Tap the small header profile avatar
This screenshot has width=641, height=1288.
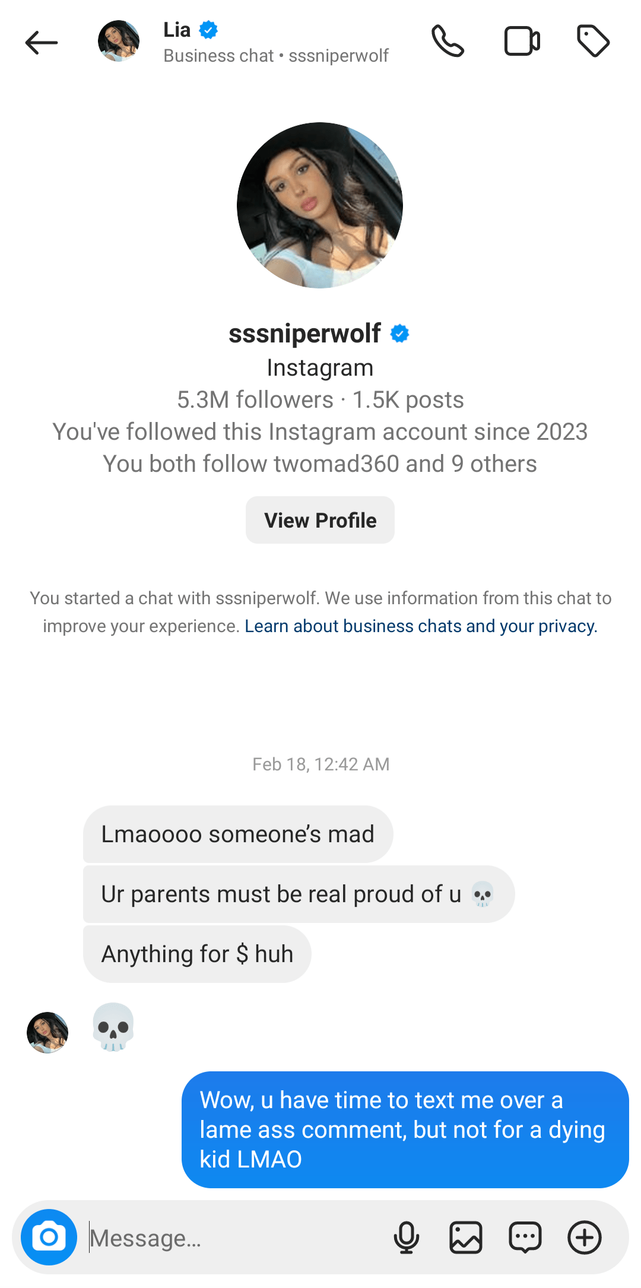[x=119, y=42]
